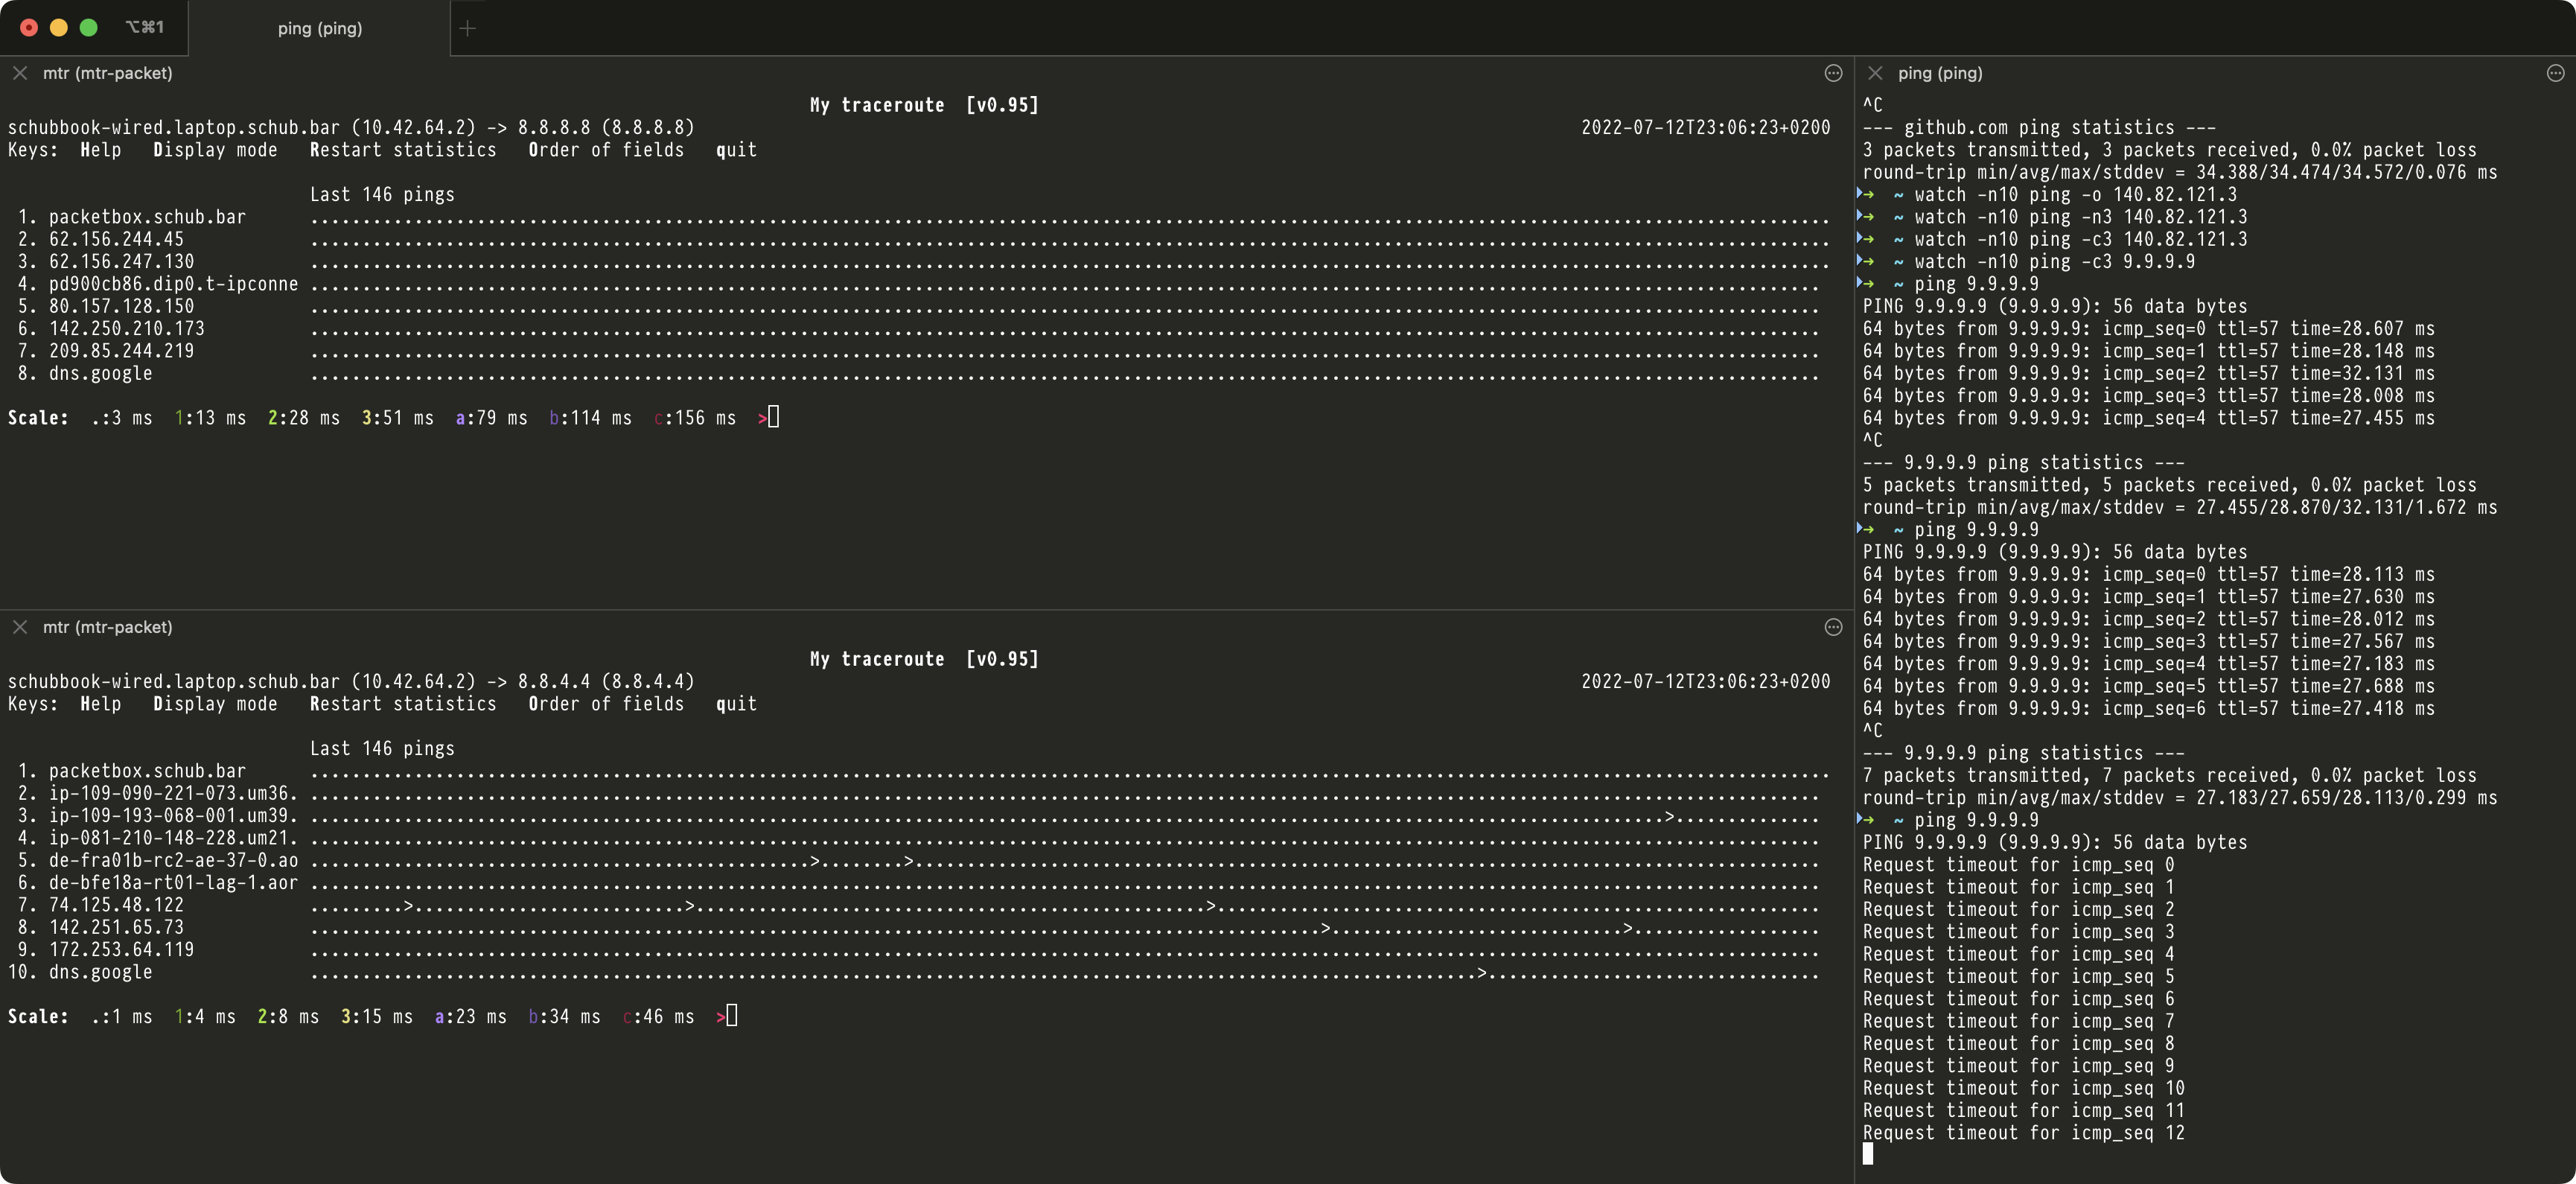Screen dimensions: 2576x1184
Task: Open a new tab with the plus icon
Action: [x=467, y=29]
